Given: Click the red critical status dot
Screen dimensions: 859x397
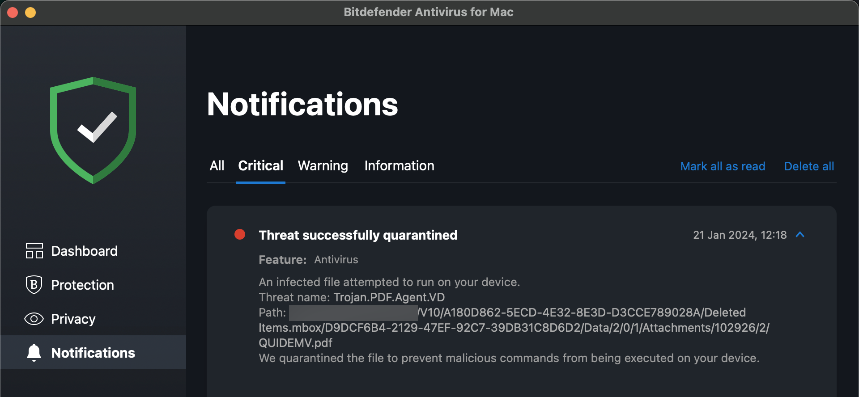Looking at the screenshot, I should pyautogui.click(x=240, y=234).
